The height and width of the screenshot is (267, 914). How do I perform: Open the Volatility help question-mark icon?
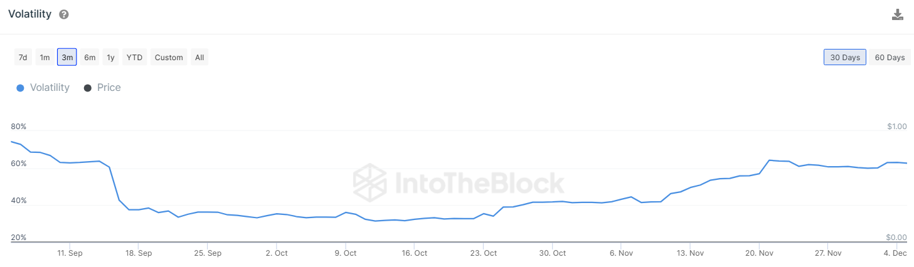coord(64,14)
